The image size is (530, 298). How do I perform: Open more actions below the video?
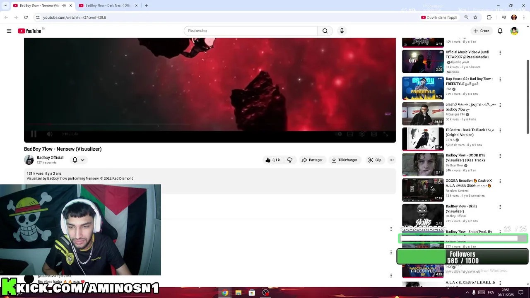391,160
